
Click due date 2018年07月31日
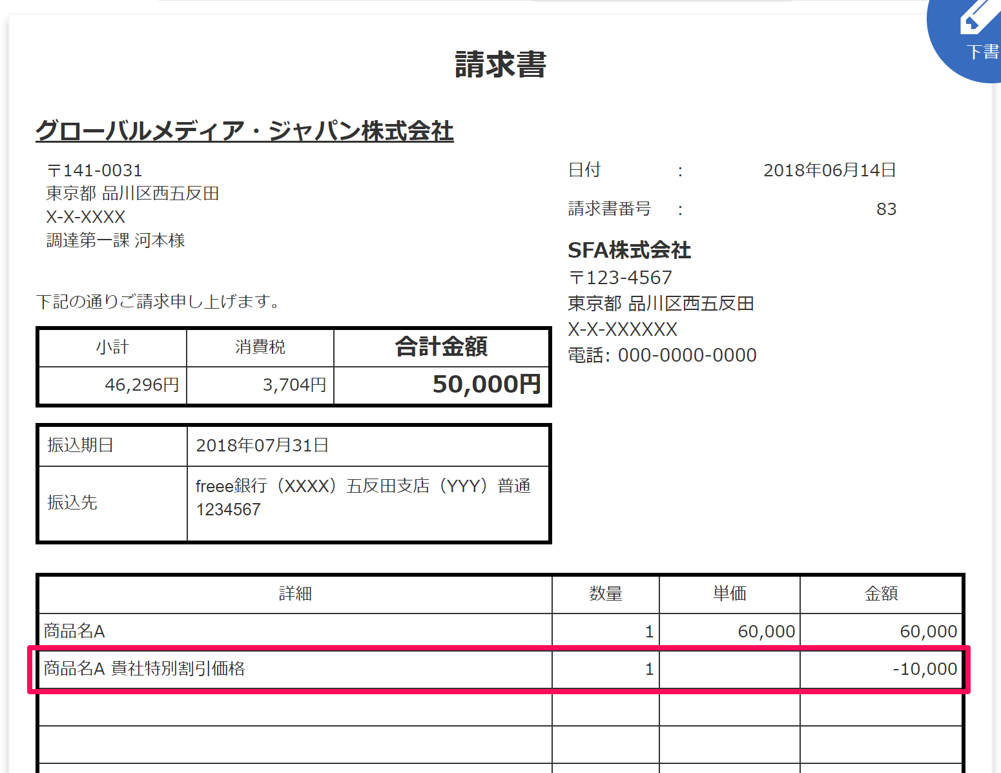(x=262, y=446)
